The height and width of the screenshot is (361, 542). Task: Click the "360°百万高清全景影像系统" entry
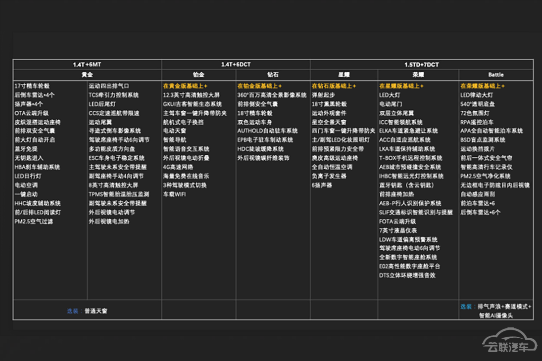pos(272,95)
